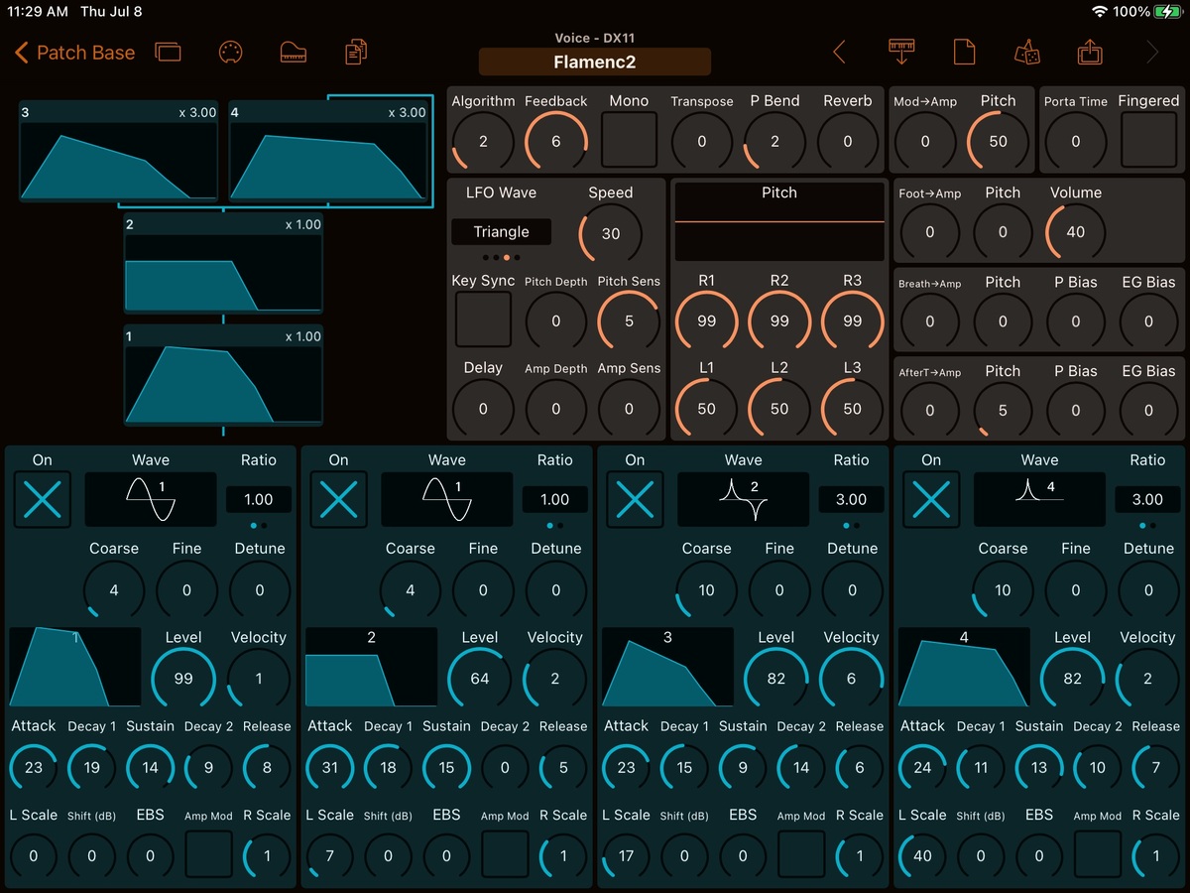This screenshot has width=1190, height=893.
Task: Toggle operator 3 On switch
Action: tap(635, 499)
